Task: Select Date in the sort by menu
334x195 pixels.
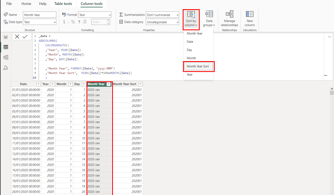Action: [x=190, y=42]
